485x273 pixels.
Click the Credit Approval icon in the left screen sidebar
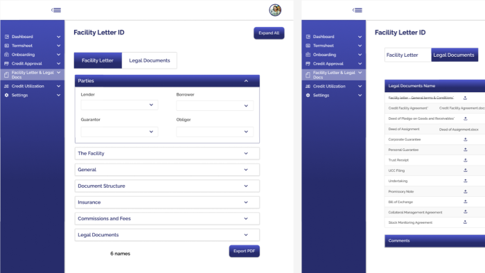(7, 63)
